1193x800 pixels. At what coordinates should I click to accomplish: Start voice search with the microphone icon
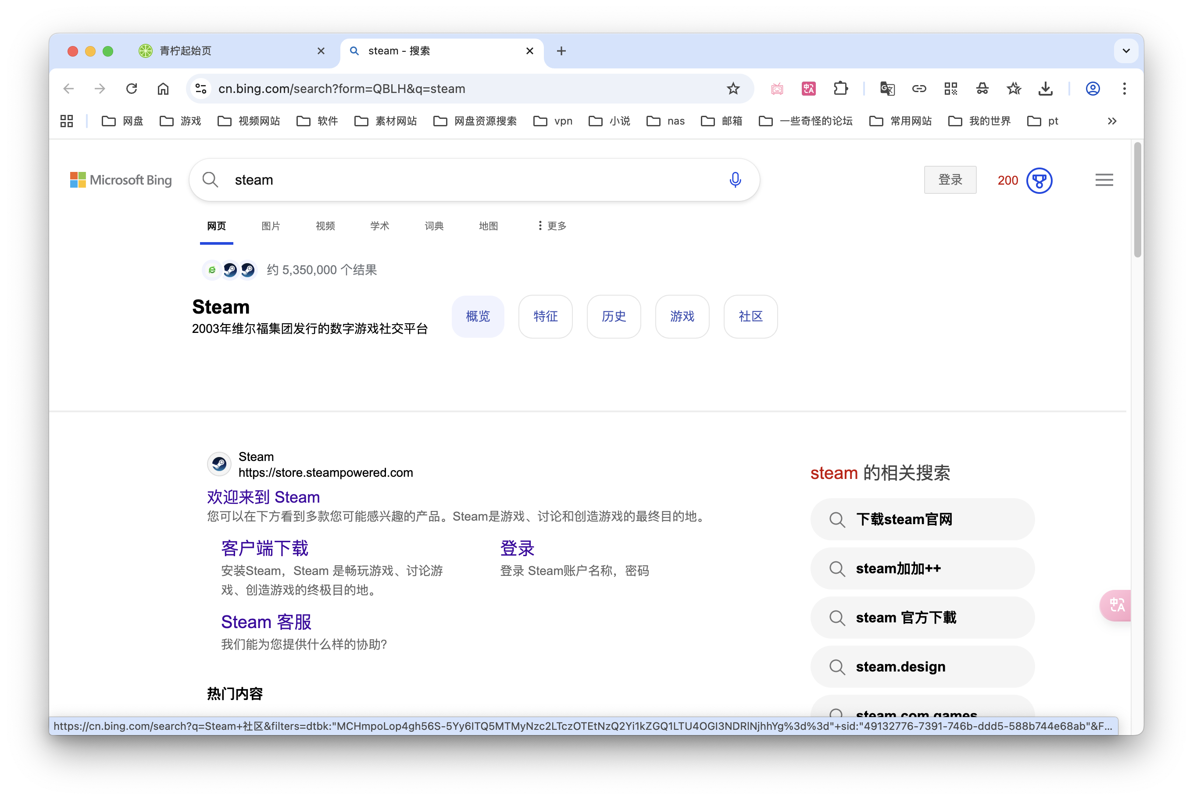point(735,179)
